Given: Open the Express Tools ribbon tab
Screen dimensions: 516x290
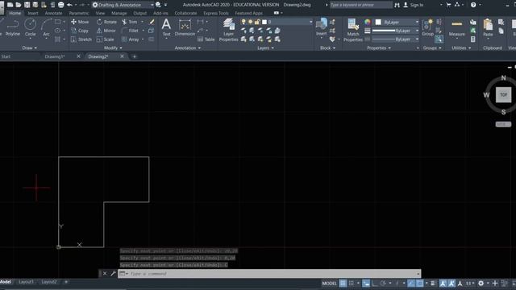Looking at the screenshot, I should pyautogui.click(x=215, y=13).
